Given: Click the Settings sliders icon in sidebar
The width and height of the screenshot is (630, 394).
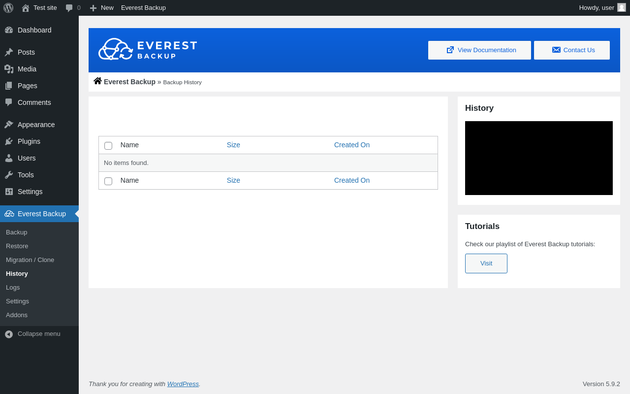Looking at the screenshot, I should pyautogui.click(x=9, y=192).
